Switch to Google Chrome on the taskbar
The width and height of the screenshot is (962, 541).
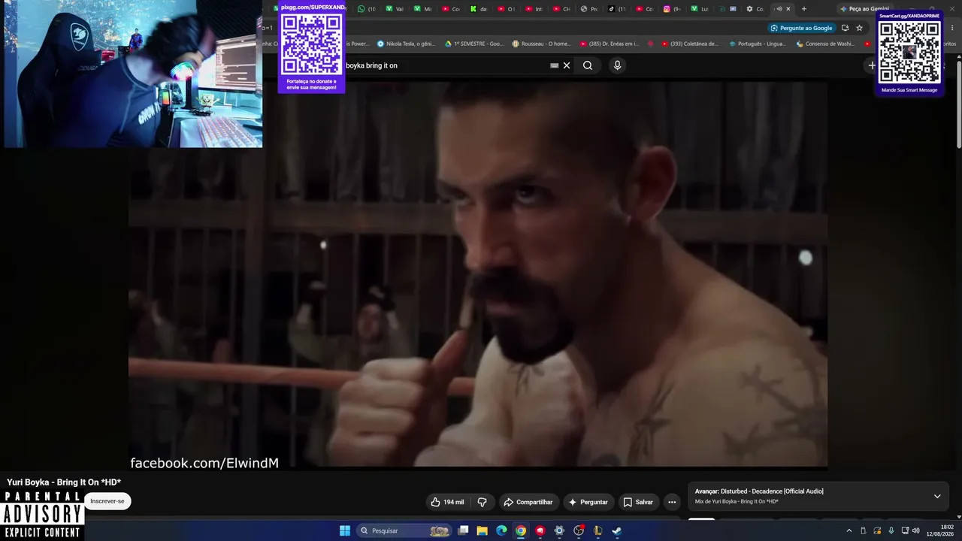[x=521, y=530]
